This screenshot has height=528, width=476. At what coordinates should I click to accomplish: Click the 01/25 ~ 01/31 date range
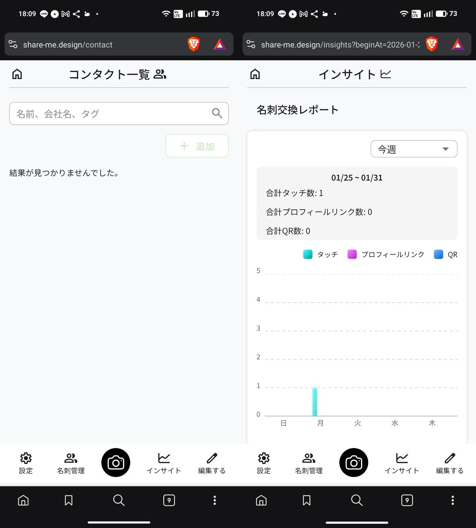click(x=357, y=178)
